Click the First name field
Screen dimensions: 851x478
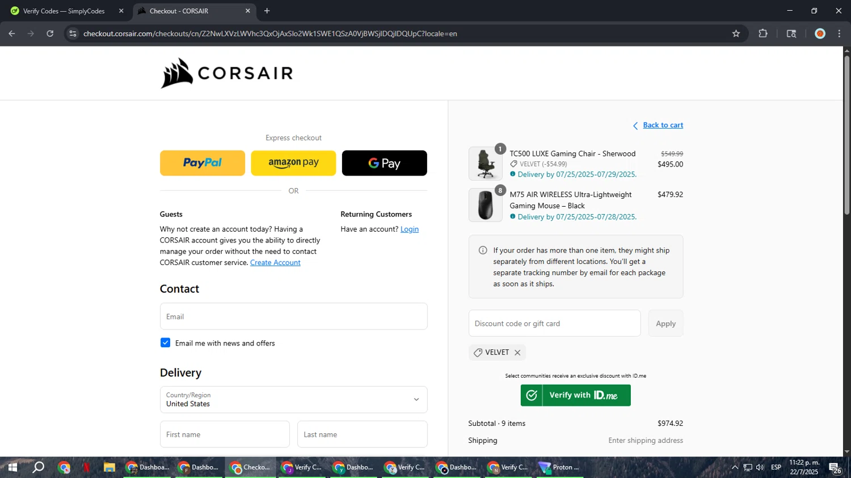coord(225,434)
